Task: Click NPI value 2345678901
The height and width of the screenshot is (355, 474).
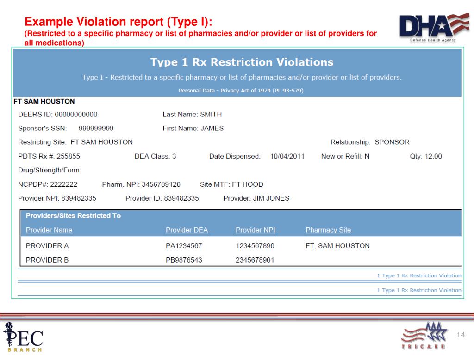Action: pyautogui.click(x=255, y=260)
